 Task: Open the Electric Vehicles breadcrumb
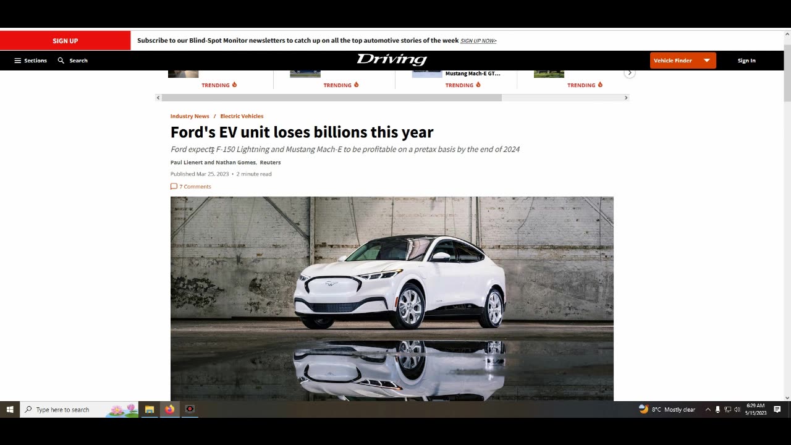coord(242,116)
